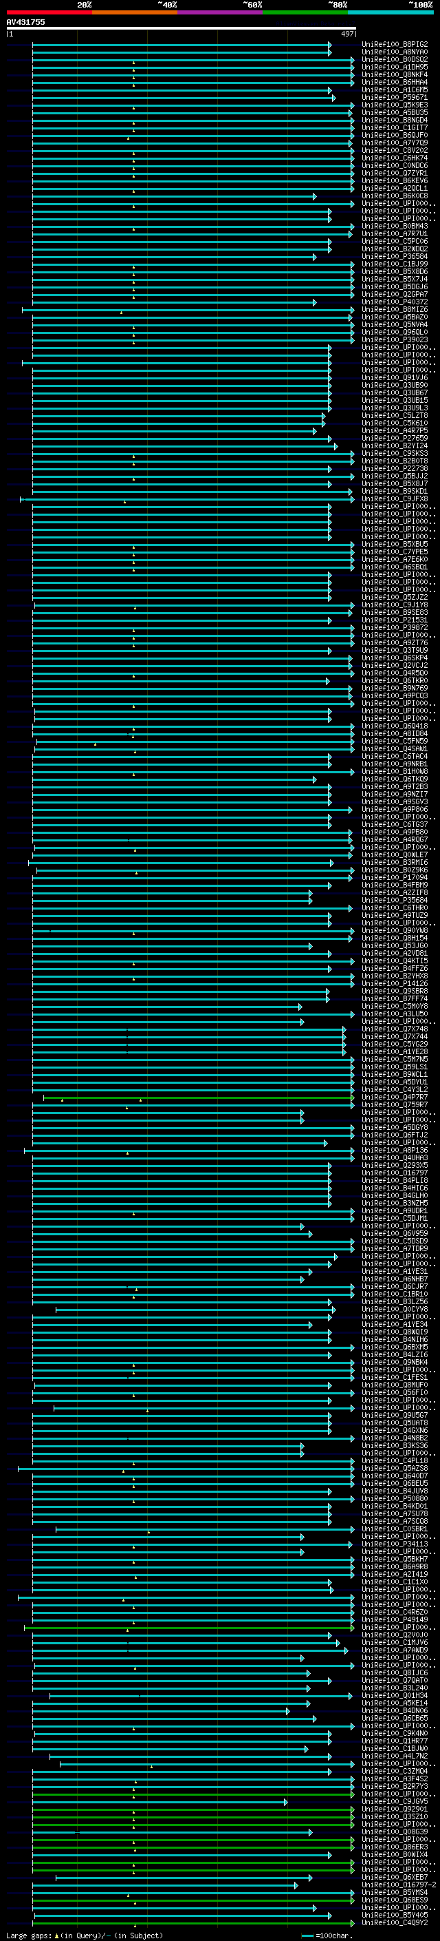Select the query label AV431755

tap(25, 22)
